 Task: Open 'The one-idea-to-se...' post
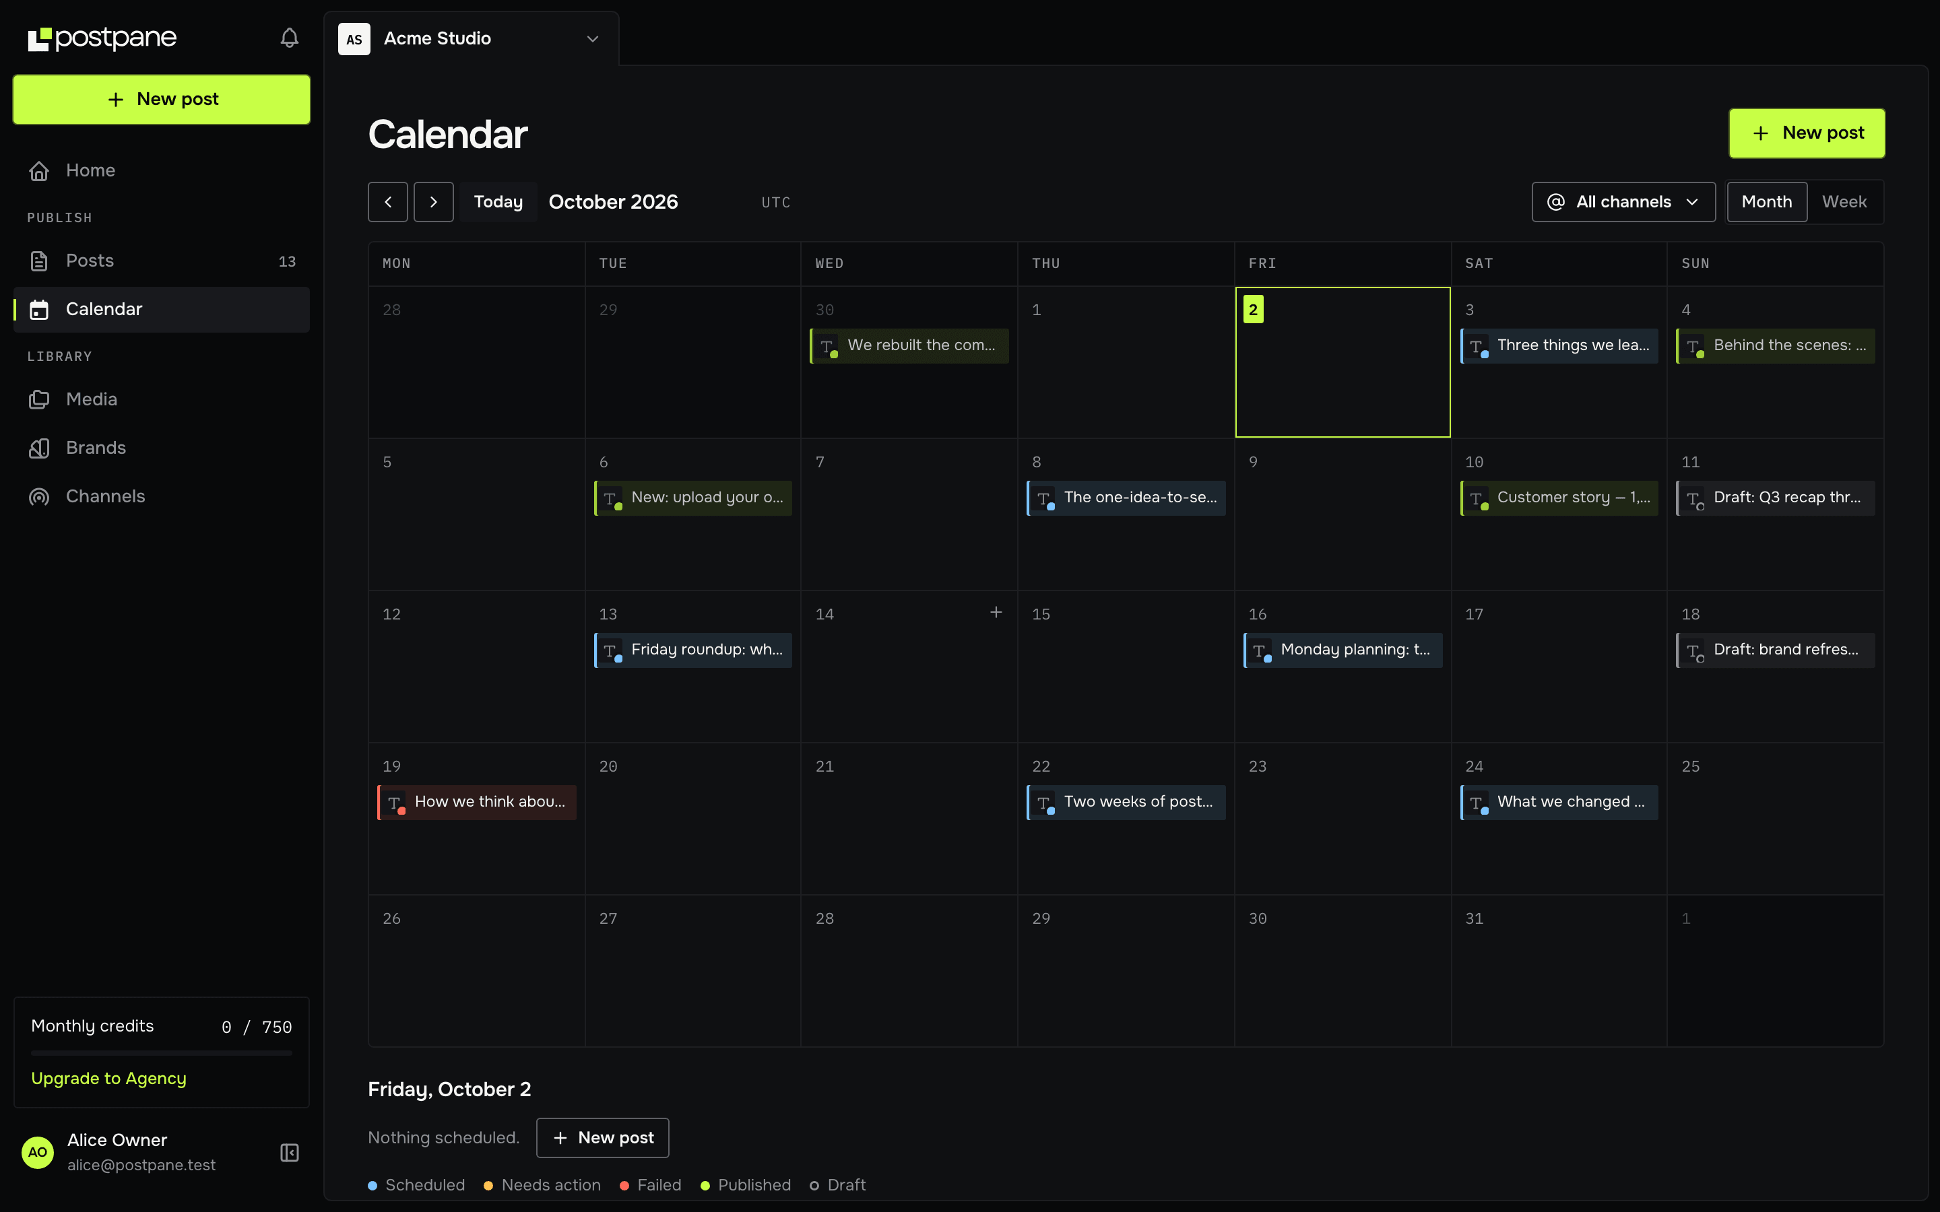(1126, 498)
